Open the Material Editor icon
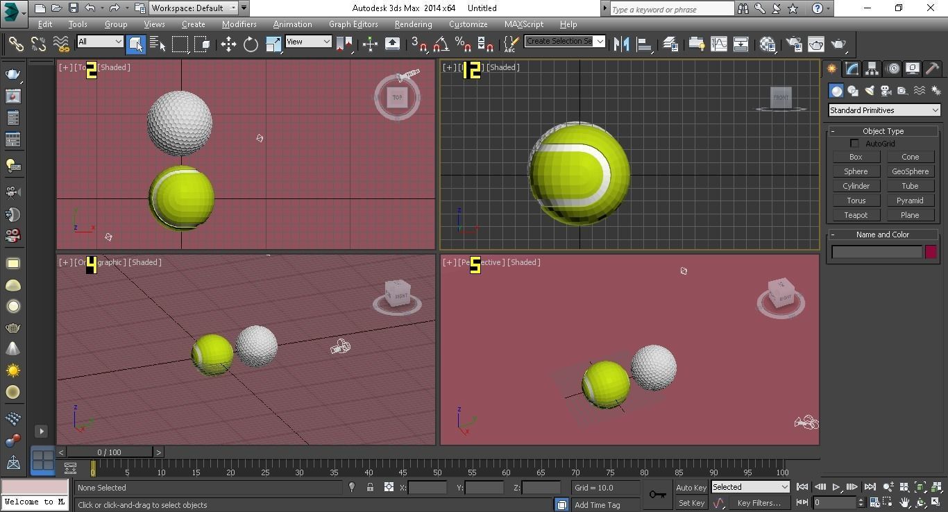Image resolution: width=948 pixels, height=512 pixels. pos(768,44)
